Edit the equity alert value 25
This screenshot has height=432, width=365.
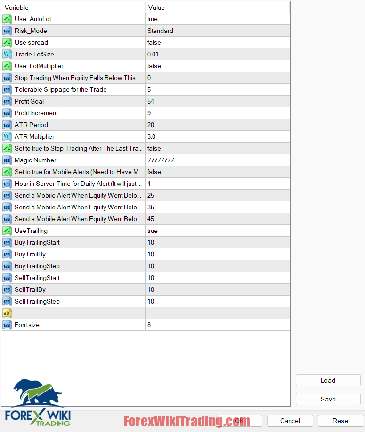(x=218, y=195)
